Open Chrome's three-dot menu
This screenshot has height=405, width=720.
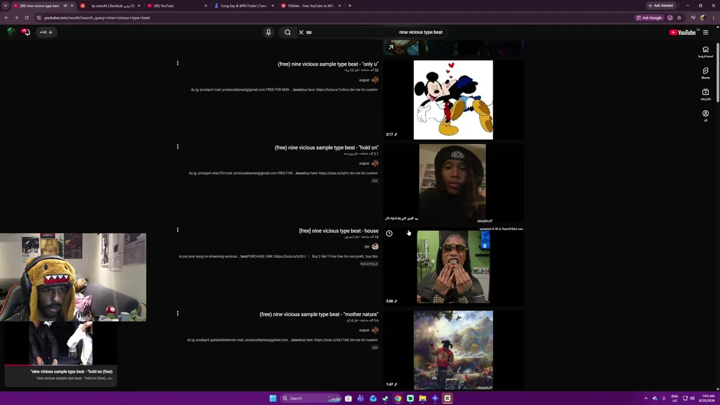[x=713, y=17]
